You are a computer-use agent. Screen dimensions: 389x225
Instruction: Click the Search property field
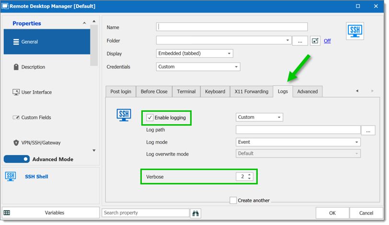(x=145, y=213)
